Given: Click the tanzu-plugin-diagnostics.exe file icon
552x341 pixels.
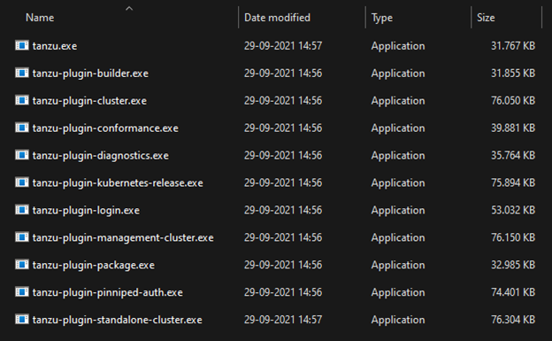Looking at the screenshot, I should coord(22,155).
